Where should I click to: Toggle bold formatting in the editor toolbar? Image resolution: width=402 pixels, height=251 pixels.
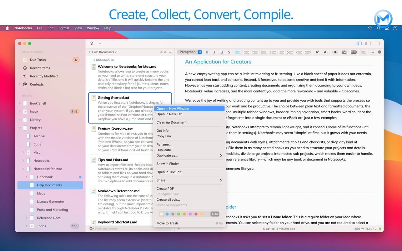click(x=207, y=52)
